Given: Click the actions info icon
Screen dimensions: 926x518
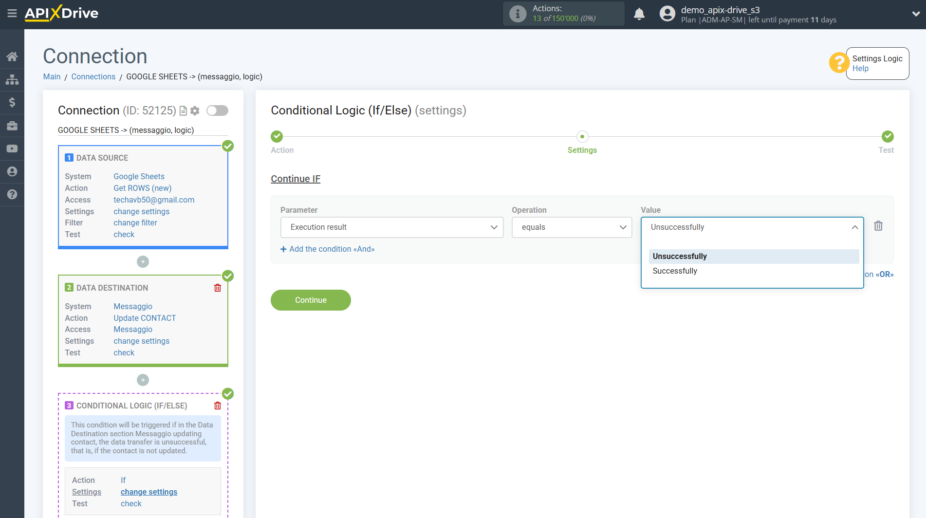Looking at the screenshot, I should (x=518, y=14).
